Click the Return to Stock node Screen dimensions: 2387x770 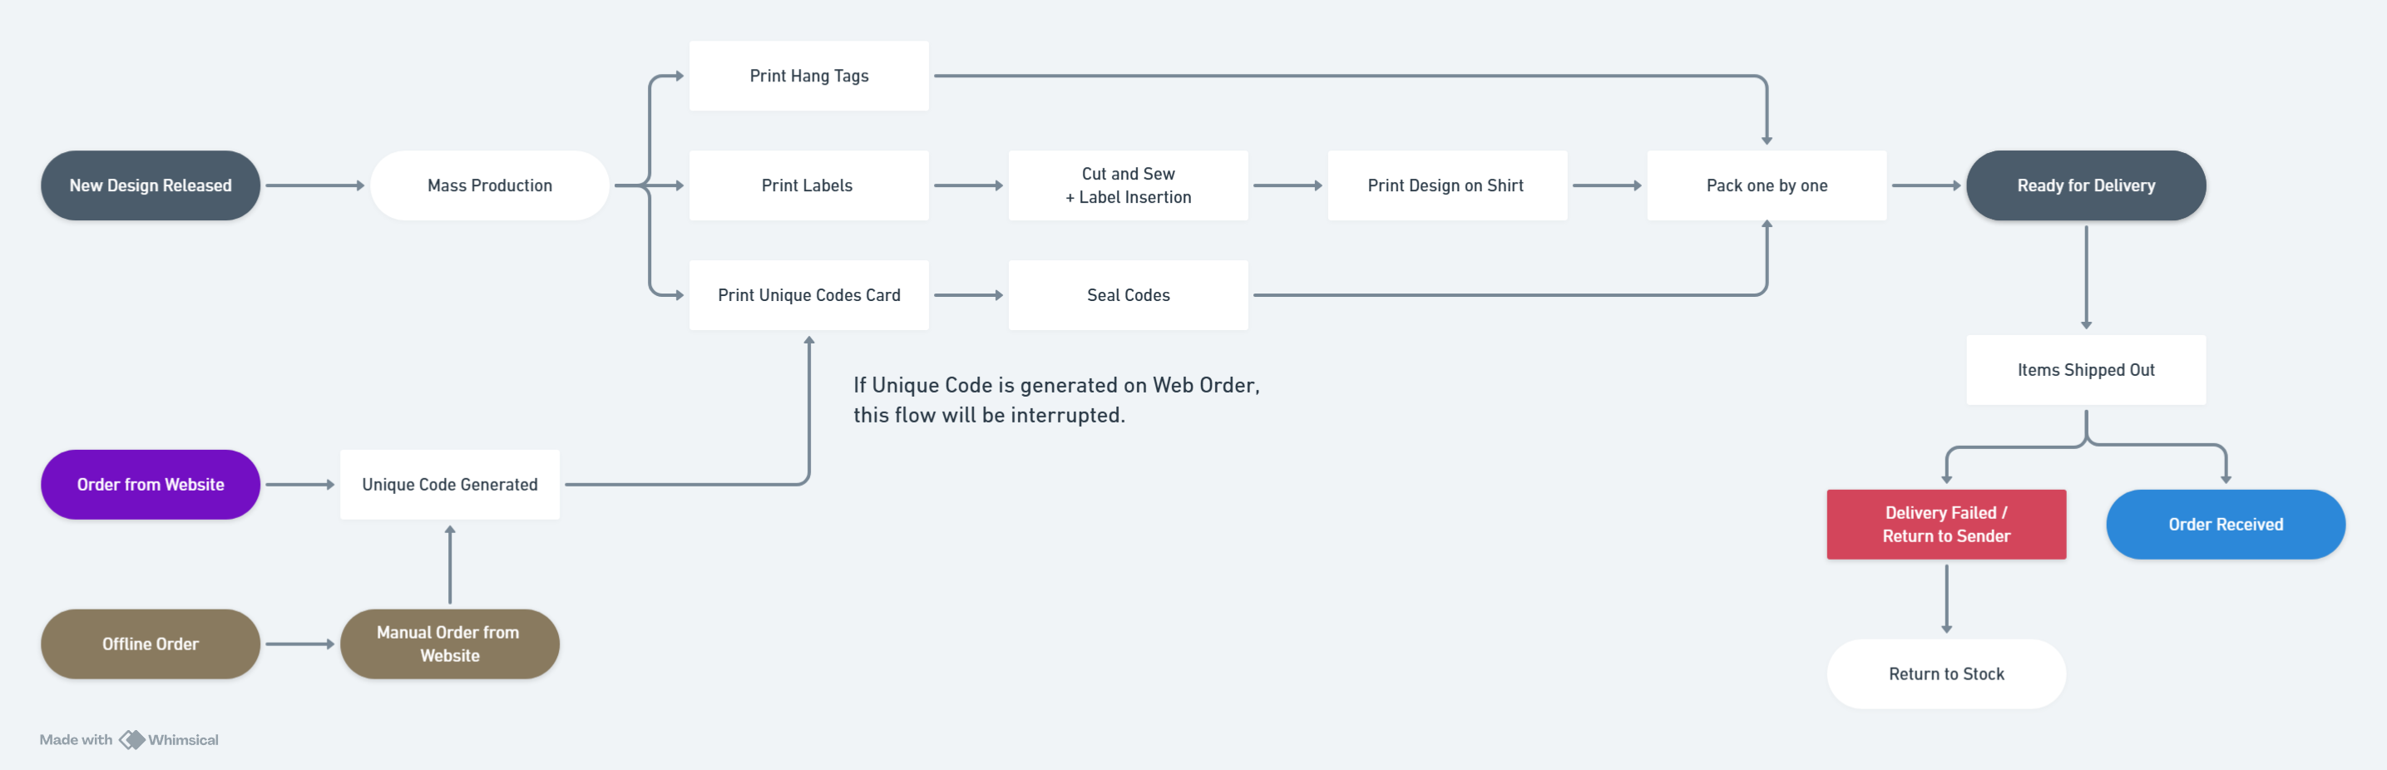tap(1946, 674)
